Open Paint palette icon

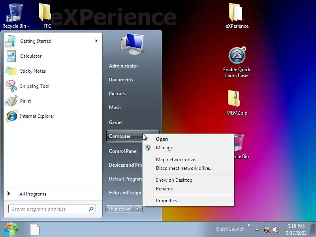(x=11, y=101)
